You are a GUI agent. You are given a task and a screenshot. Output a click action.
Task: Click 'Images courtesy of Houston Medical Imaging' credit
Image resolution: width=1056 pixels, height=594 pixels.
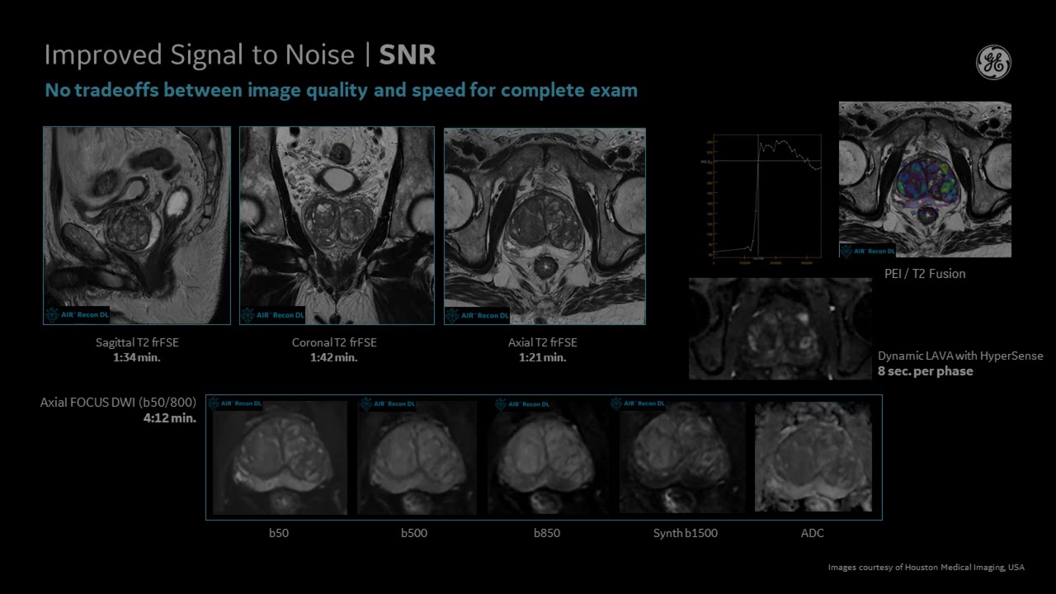pyautogui.click(x=926, y=568)
